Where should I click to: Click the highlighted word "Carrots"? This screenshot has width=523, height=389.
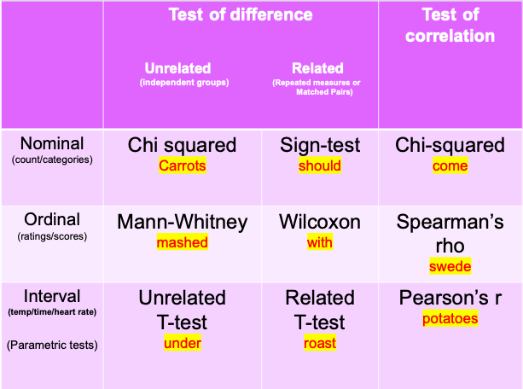(x=182, y=166)
